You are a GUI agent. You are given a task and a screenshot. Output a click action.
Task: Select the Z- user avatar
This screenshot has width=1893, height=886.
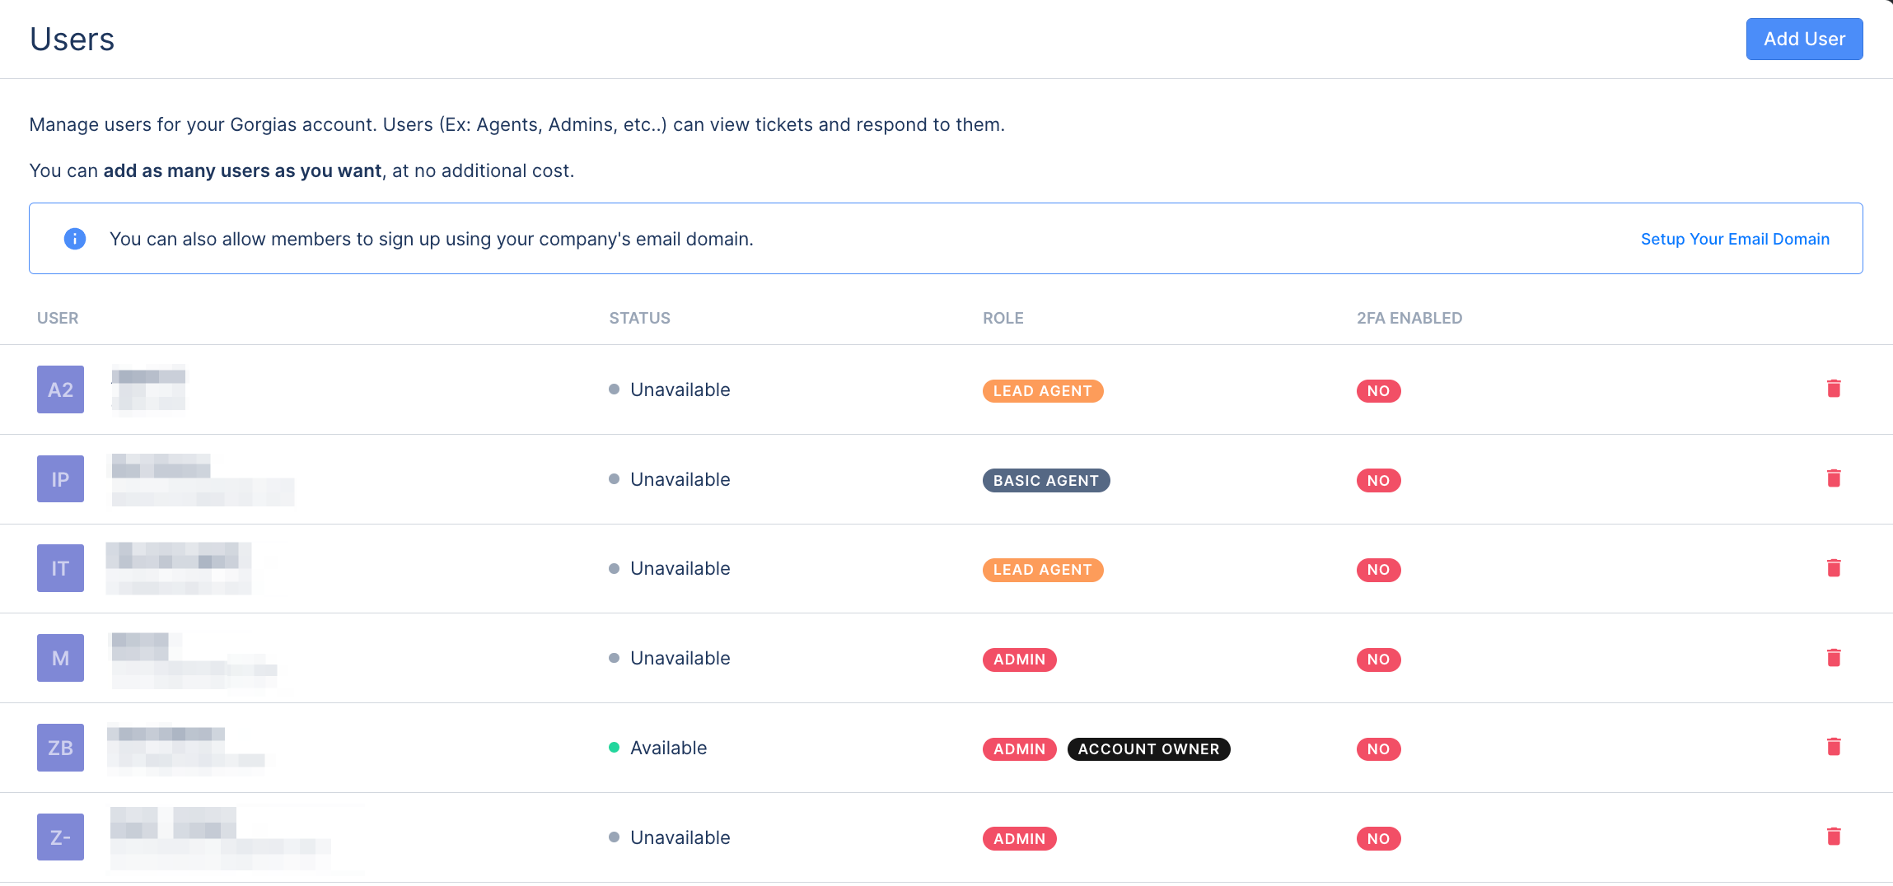(60, 837)
